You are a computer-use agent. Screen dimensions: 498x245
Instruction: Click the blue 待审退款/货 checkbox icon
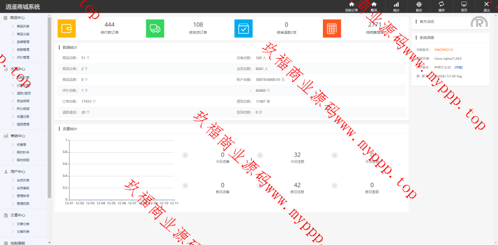244,29
